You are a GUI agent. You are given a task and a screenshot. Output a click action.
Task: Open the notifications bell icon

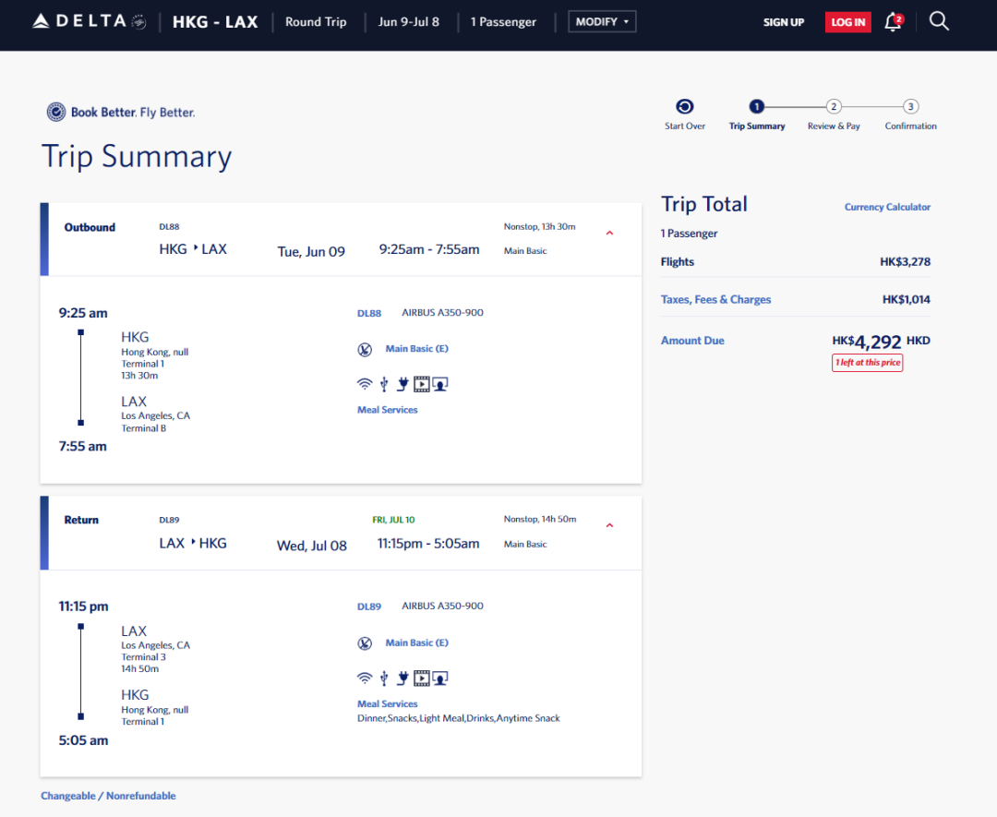point(892,22)
